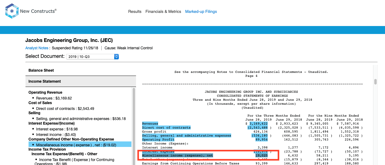The width and height of the screenshot is (385, 165).
Task: Select Direct cost of contracts item
Action: 65,109
